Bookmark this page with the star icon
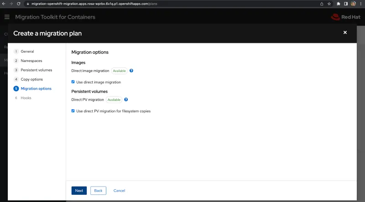Screen dimensions: 365x202 329,3
